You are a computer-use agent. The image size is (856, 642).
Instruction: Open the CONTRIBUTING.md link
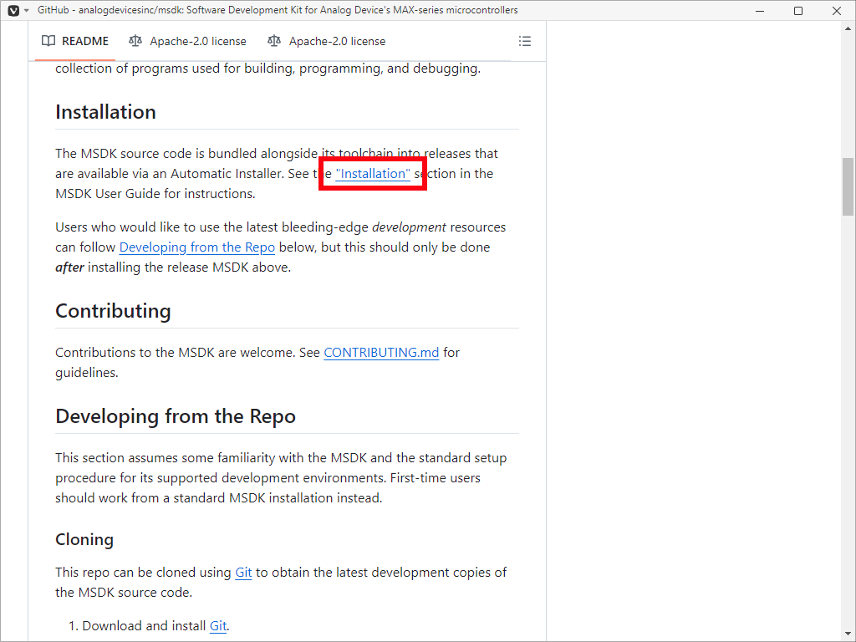tap(381, 353)
